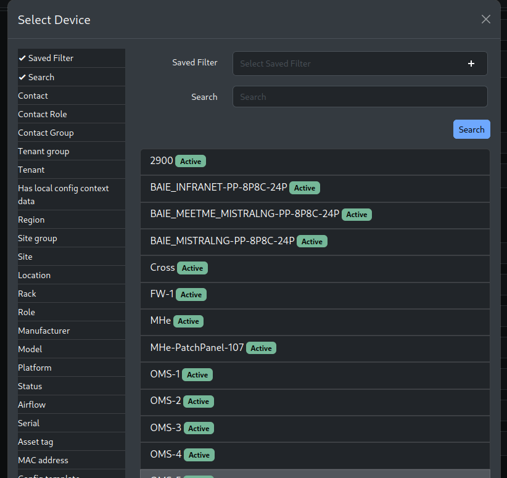Click the Search input field
The image size is (507, 478).
click(360, 97)
